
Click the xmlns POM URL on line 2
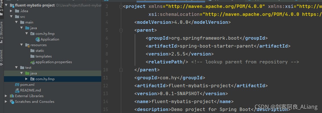(215, 7)
